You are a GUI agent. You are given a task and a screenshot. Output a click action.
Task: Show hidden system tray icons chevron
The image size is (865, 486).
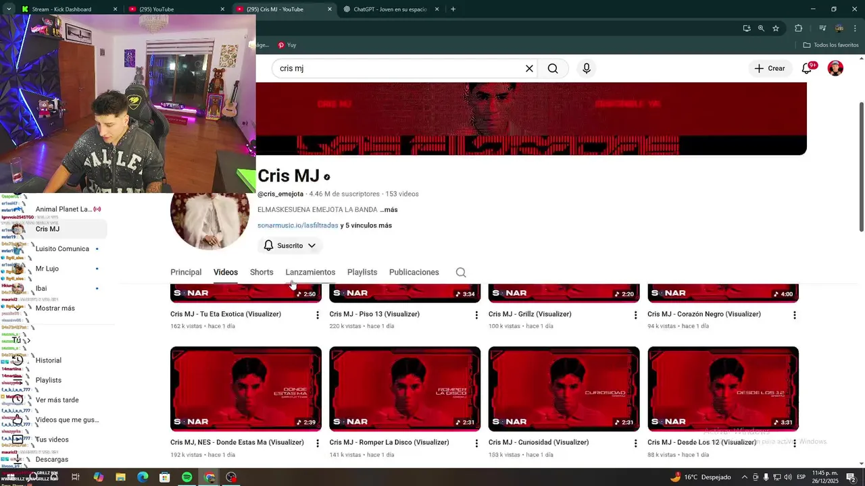click(x=745, y=477)
